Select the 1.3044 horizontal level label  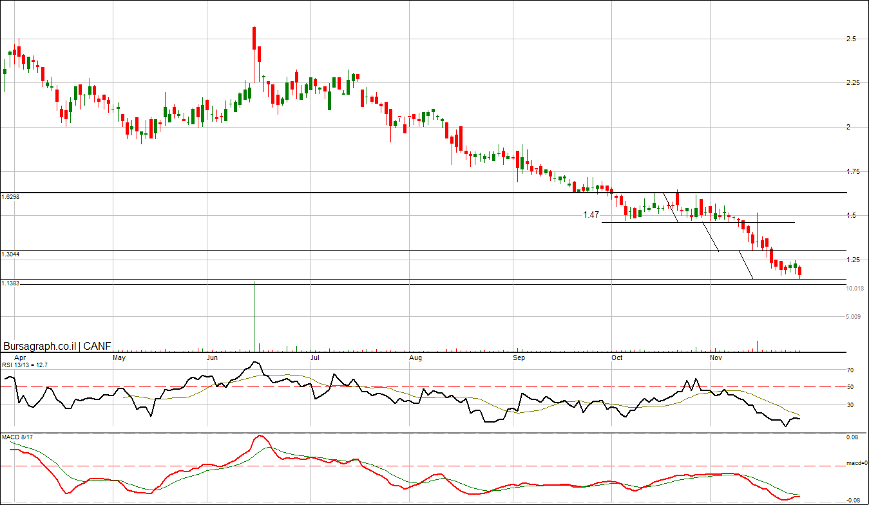point(11,254)
